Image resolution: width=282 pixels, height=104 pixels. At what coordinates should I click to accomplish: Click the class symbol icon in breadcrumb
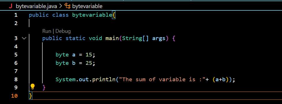67,6
